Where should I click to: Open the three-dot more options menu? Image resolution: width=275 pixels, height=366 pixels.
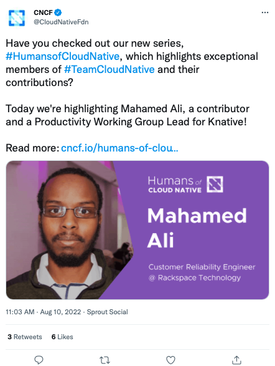265,12
